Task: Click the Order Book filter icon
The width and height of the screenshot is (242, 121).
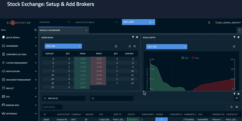Action: tap(133, 37)
